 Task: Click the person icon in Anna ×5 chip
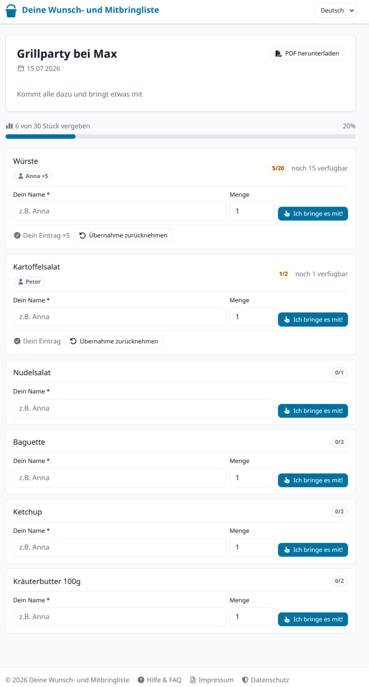click(x=21, y=176)
